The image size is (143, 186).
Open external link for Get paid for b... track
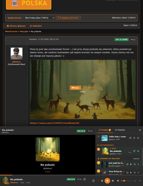(127, 164)
